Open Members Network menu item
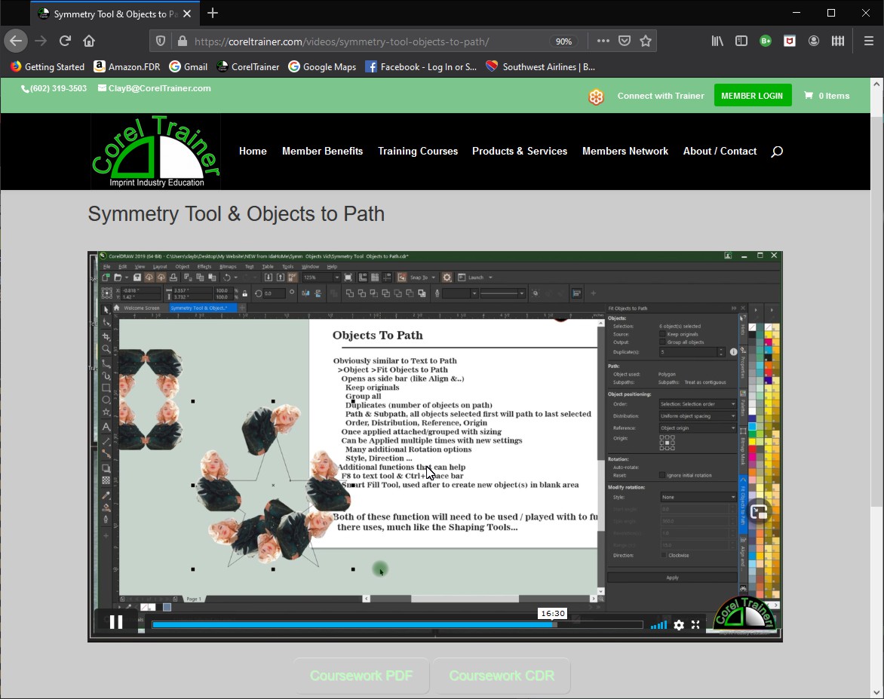 click(x=625, y=151)
